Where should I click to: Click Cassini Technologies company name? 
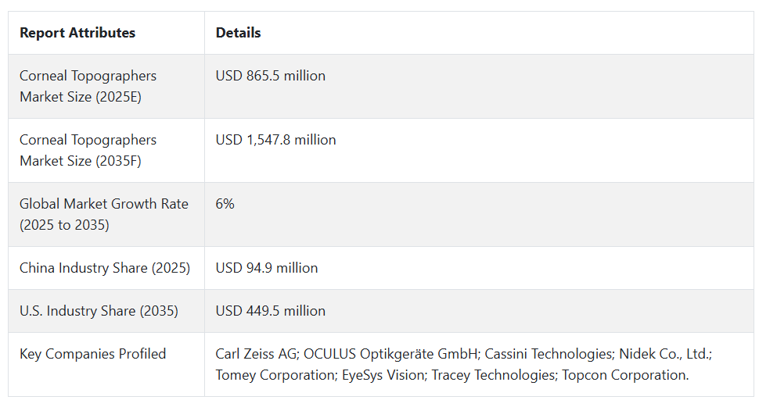pyautogui.click(x=548, y=354)
